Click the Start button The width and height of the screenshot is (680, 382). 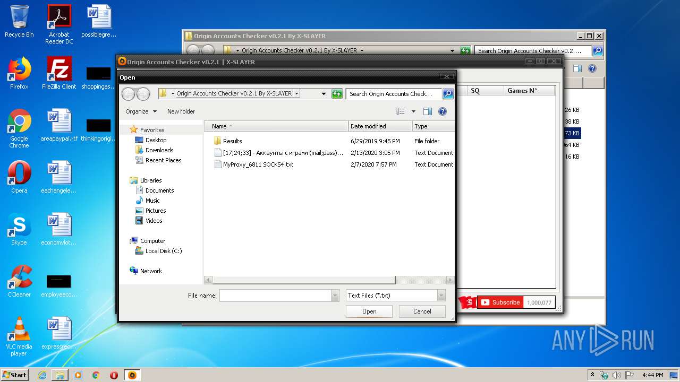[15, 375]
